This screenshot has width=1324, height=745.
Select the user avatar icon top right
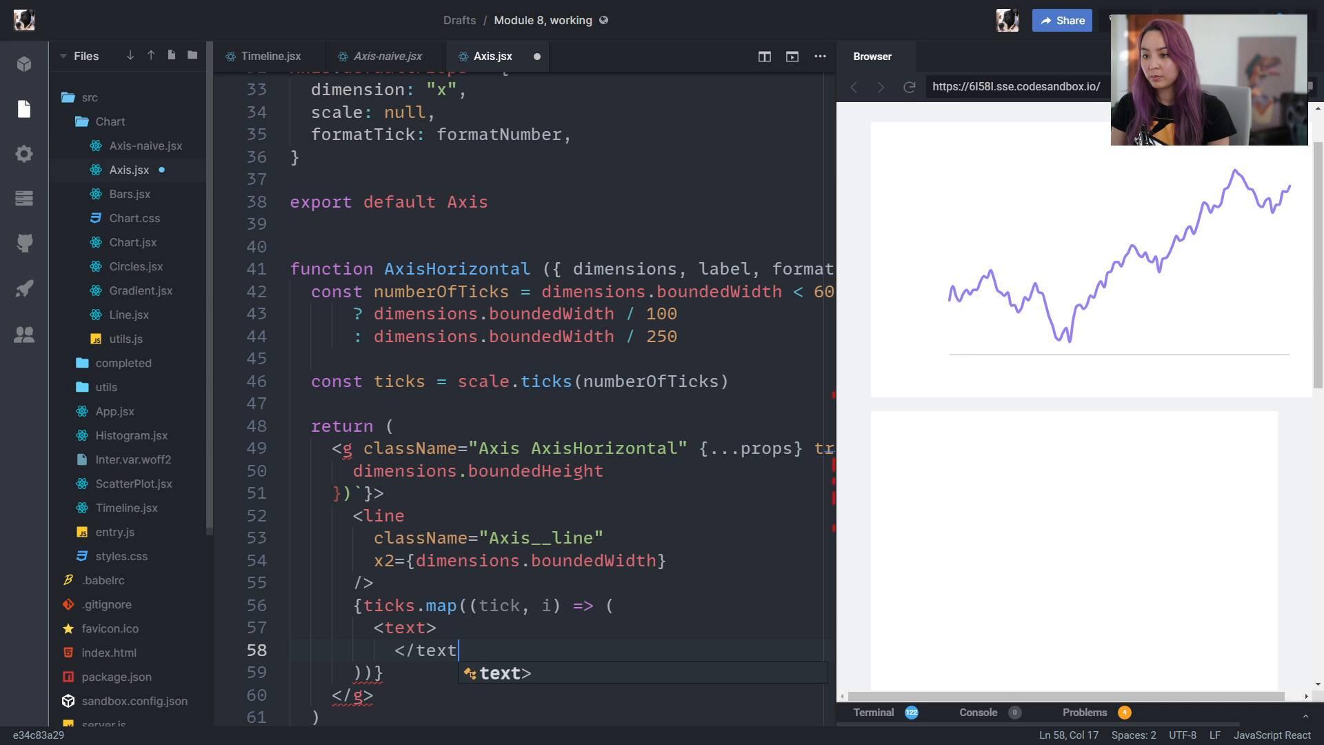point(1008,20)
